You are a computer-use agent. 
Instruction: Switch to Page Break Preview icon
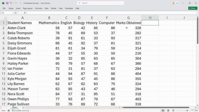(174, 110)
